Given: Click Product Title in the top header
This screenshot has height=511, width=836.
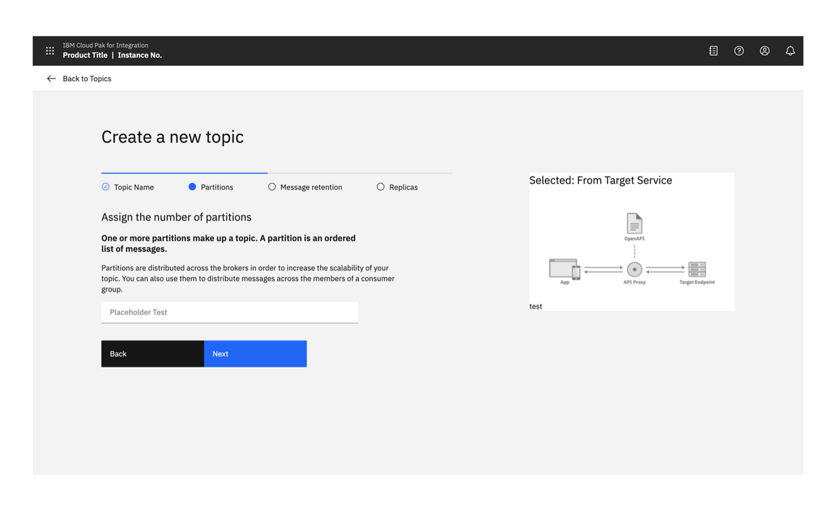Looking at the screenshot, I should (x=85, y=55).
